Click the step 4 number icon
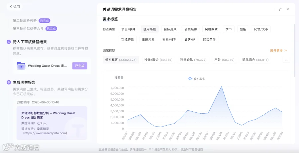This screenshot has width=299, height=153. pyautogui.click(x=9, y=42)
